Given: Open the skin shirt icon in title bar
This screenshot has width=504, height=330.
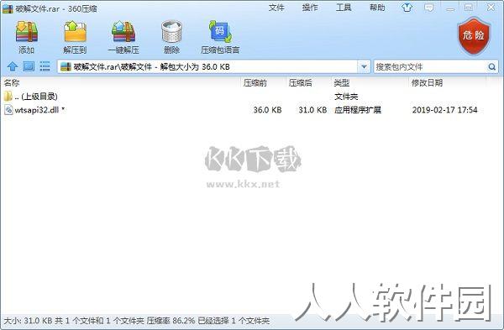Looking at the screenshot, I should tap(407, 8).
